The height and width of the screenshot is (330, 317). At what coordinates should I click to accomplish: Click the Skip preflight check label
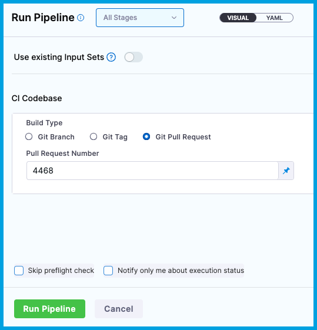61,271
